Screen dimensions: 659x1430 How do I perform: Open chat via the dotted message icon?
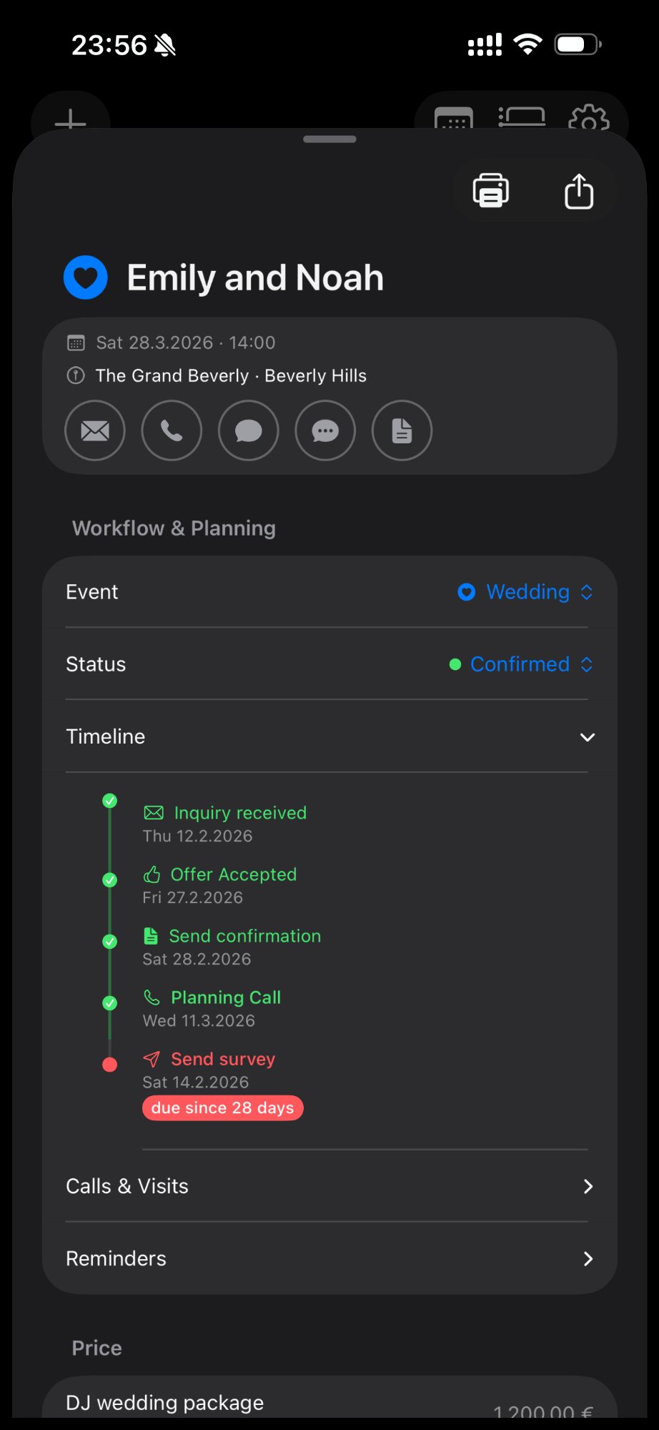pyautogui.click(x=325, y=430)
